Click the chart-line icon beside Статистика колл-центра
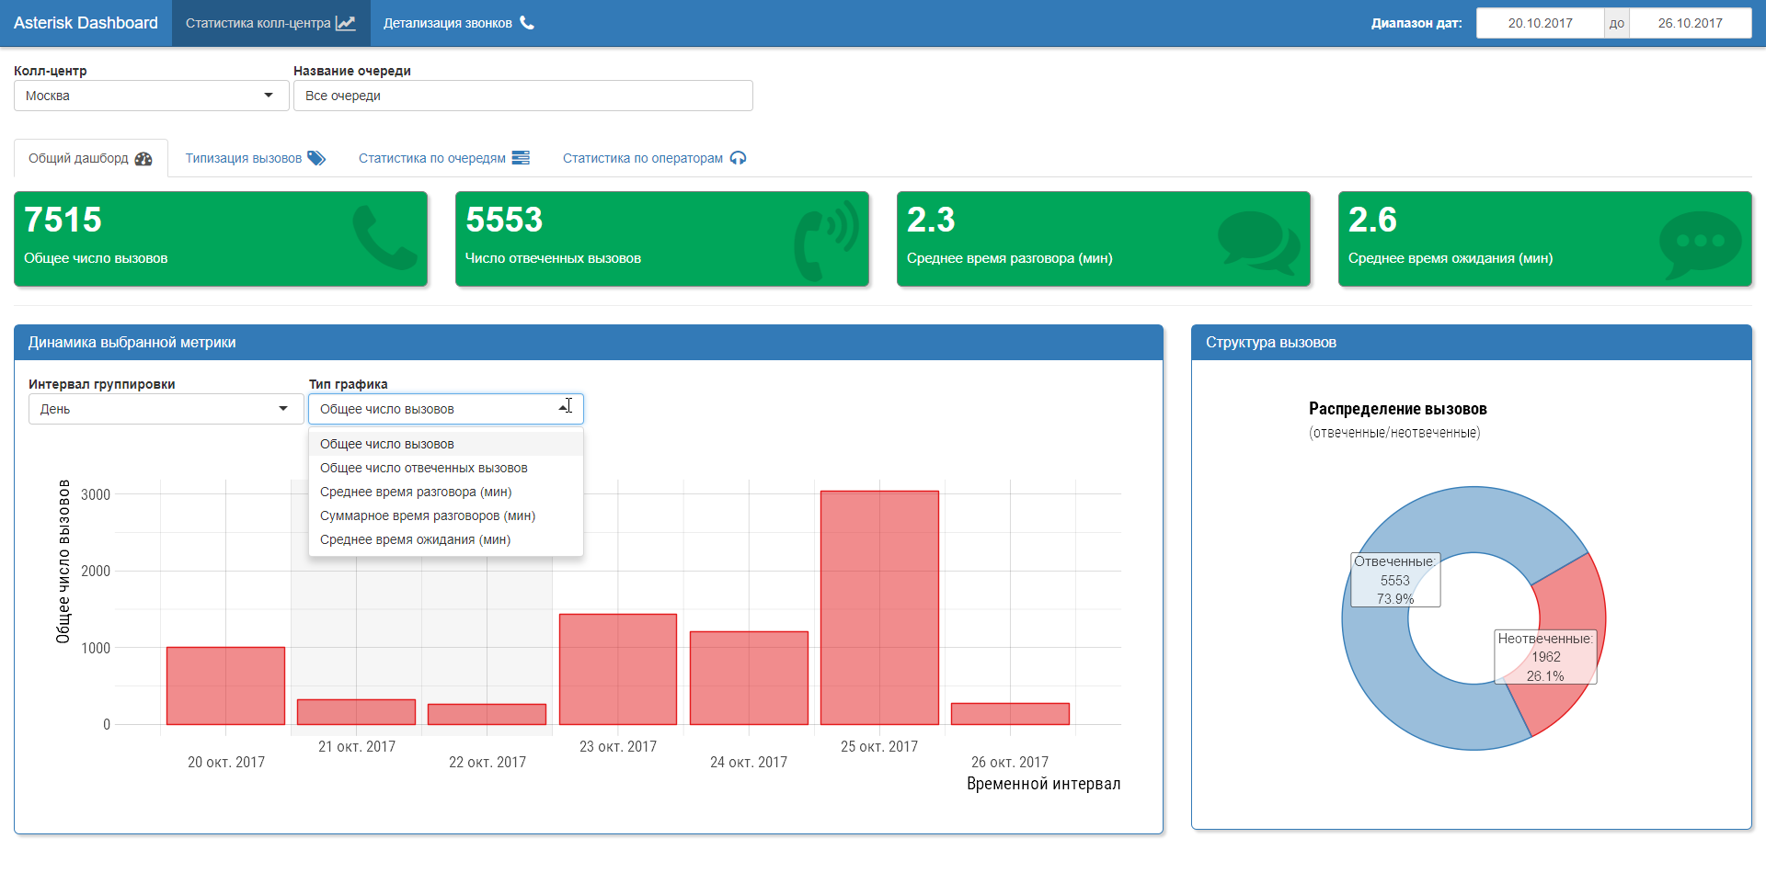Screen dimensions: 1766x895 coord(346,23)
